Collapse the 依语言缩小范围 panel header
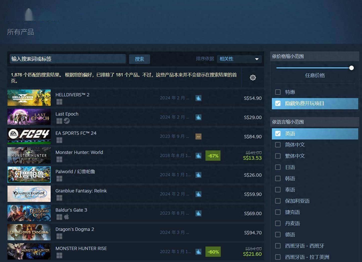Screen dimensions: 362x262 tap(315, 122)
